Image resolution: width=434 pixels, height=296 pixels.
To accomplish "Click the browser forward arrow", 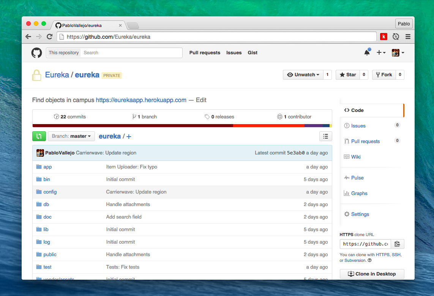I will pos(39,36).
